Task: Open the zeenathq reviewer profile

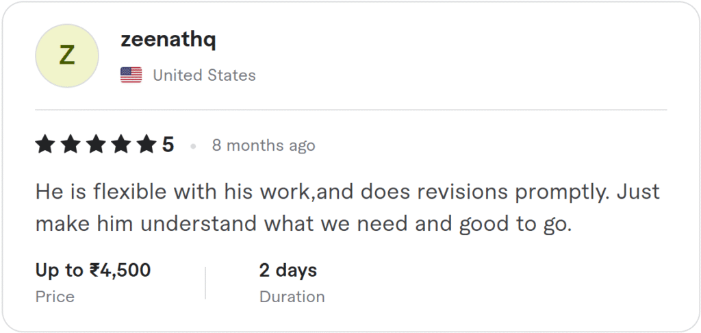Action: [168, 40]
